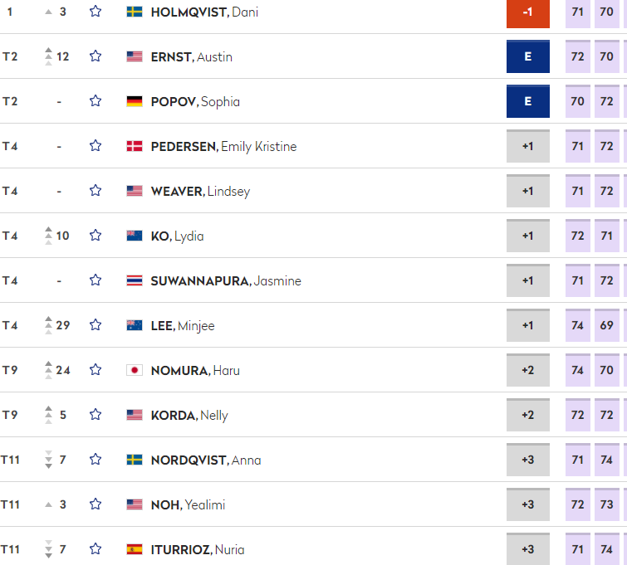627x565 pixels.
Task: Open the player profile for Holmqvist, Dani
Action: (x=204, y=12)
